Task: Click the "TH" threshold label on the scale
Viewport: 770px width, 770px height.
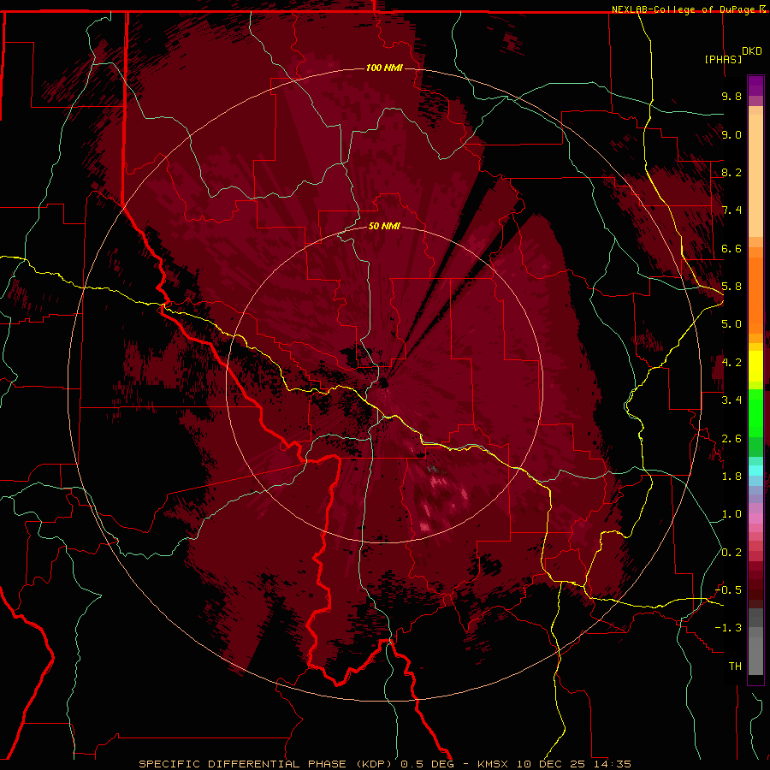Action: (735, 666)
